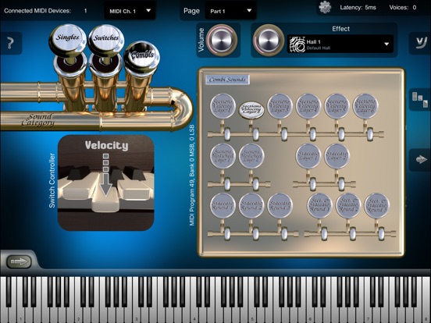Click the Effect amount knob
Screen dimensions: 431x323
[x=268, y=40]
